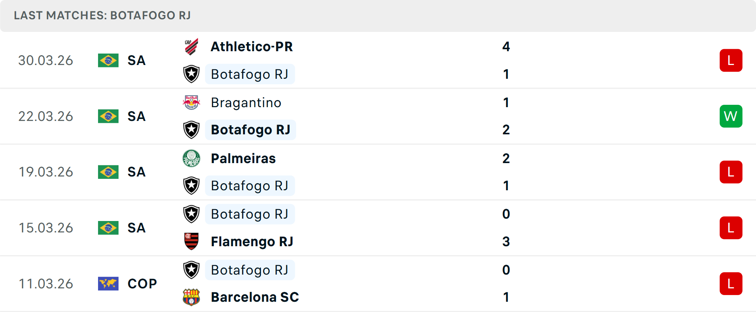Click the Bragantino Red Bull logo
Viewport: 756px width, 312px height.
pos(191,102)
